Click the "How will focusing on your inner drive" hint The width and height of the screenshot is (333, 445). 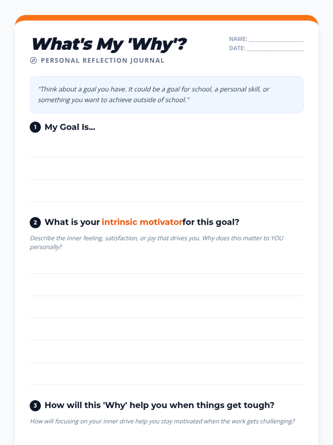[x=162, y=421]
